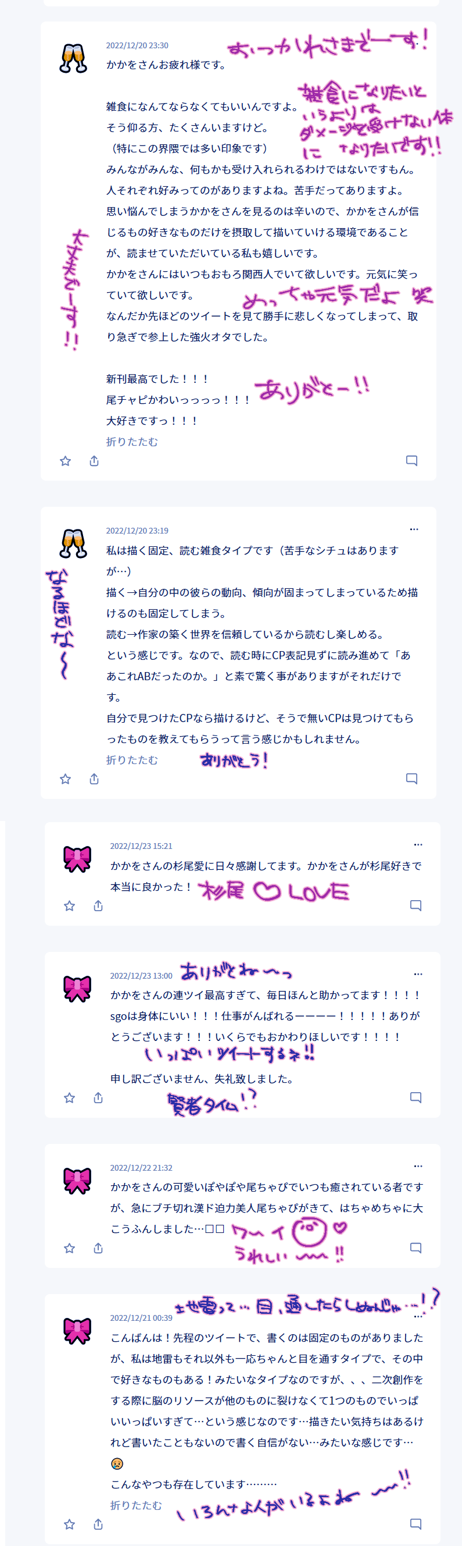Open reply bubble on 23:19 message

click(x=411, y=779)
